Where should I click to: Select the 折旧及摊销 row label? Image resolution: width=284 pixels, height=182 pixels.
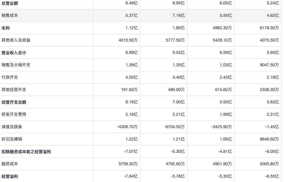click(x=12, y=139)
